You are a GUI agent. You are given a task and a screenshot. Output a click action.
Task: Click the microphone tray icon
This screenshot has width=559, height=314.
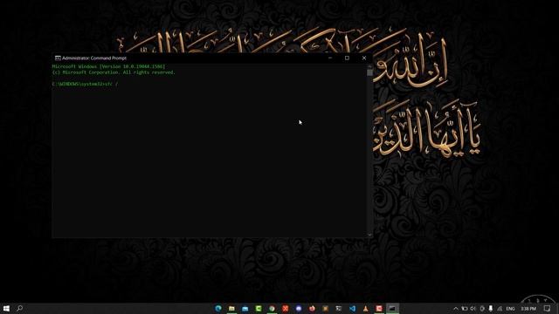491,308
